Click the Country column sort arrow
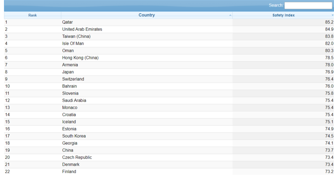This screenshot has width=334, height=175. [230, 15]
